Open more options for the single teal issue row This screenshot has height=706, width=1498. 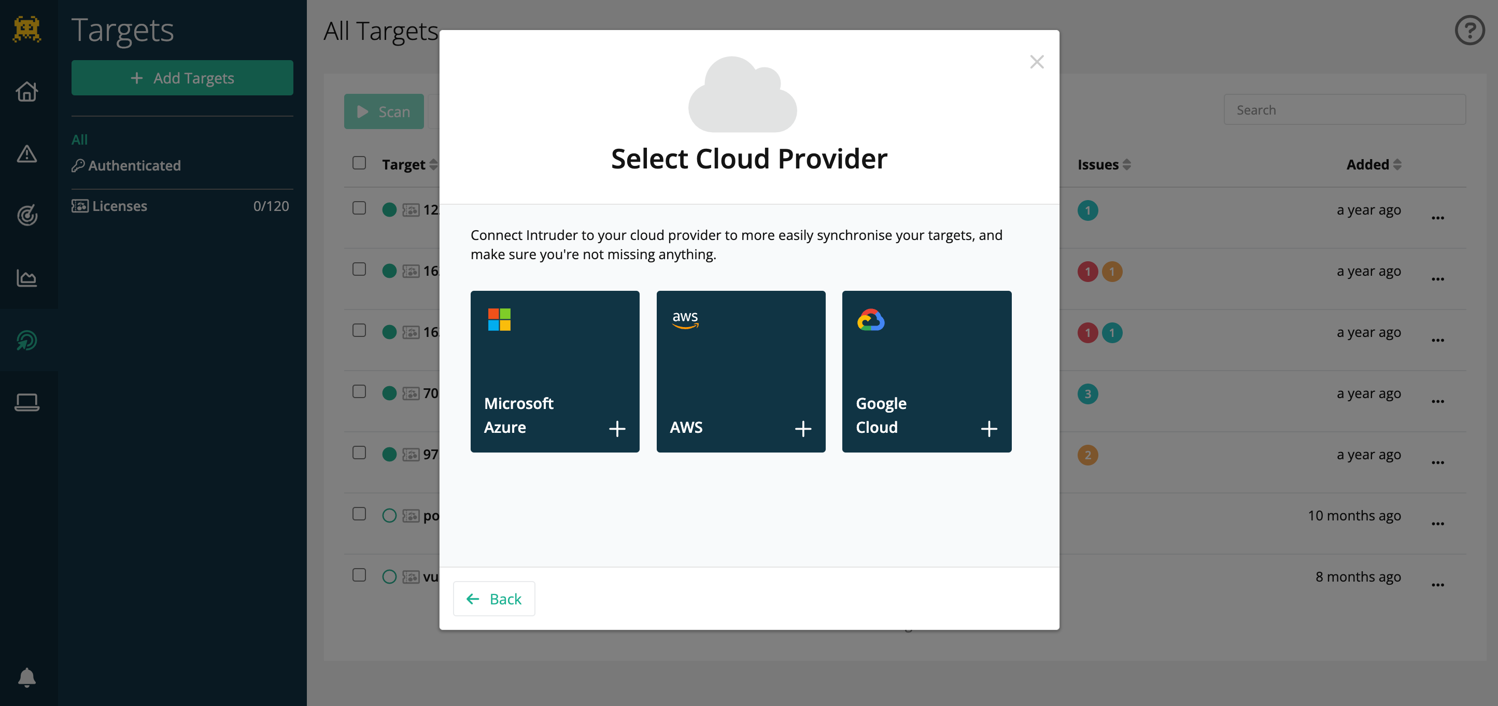point(1437,218)
